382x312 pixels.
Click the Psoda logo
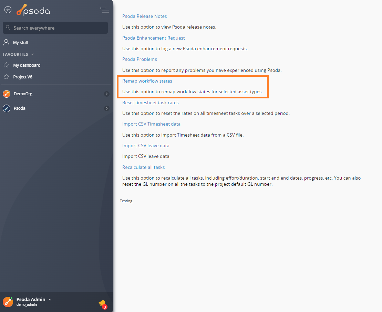(33, 10)
